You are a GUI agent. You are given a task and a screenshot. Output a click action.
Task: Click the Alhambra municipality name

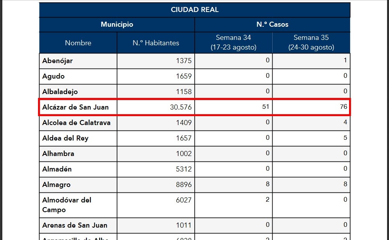point(58,154)
